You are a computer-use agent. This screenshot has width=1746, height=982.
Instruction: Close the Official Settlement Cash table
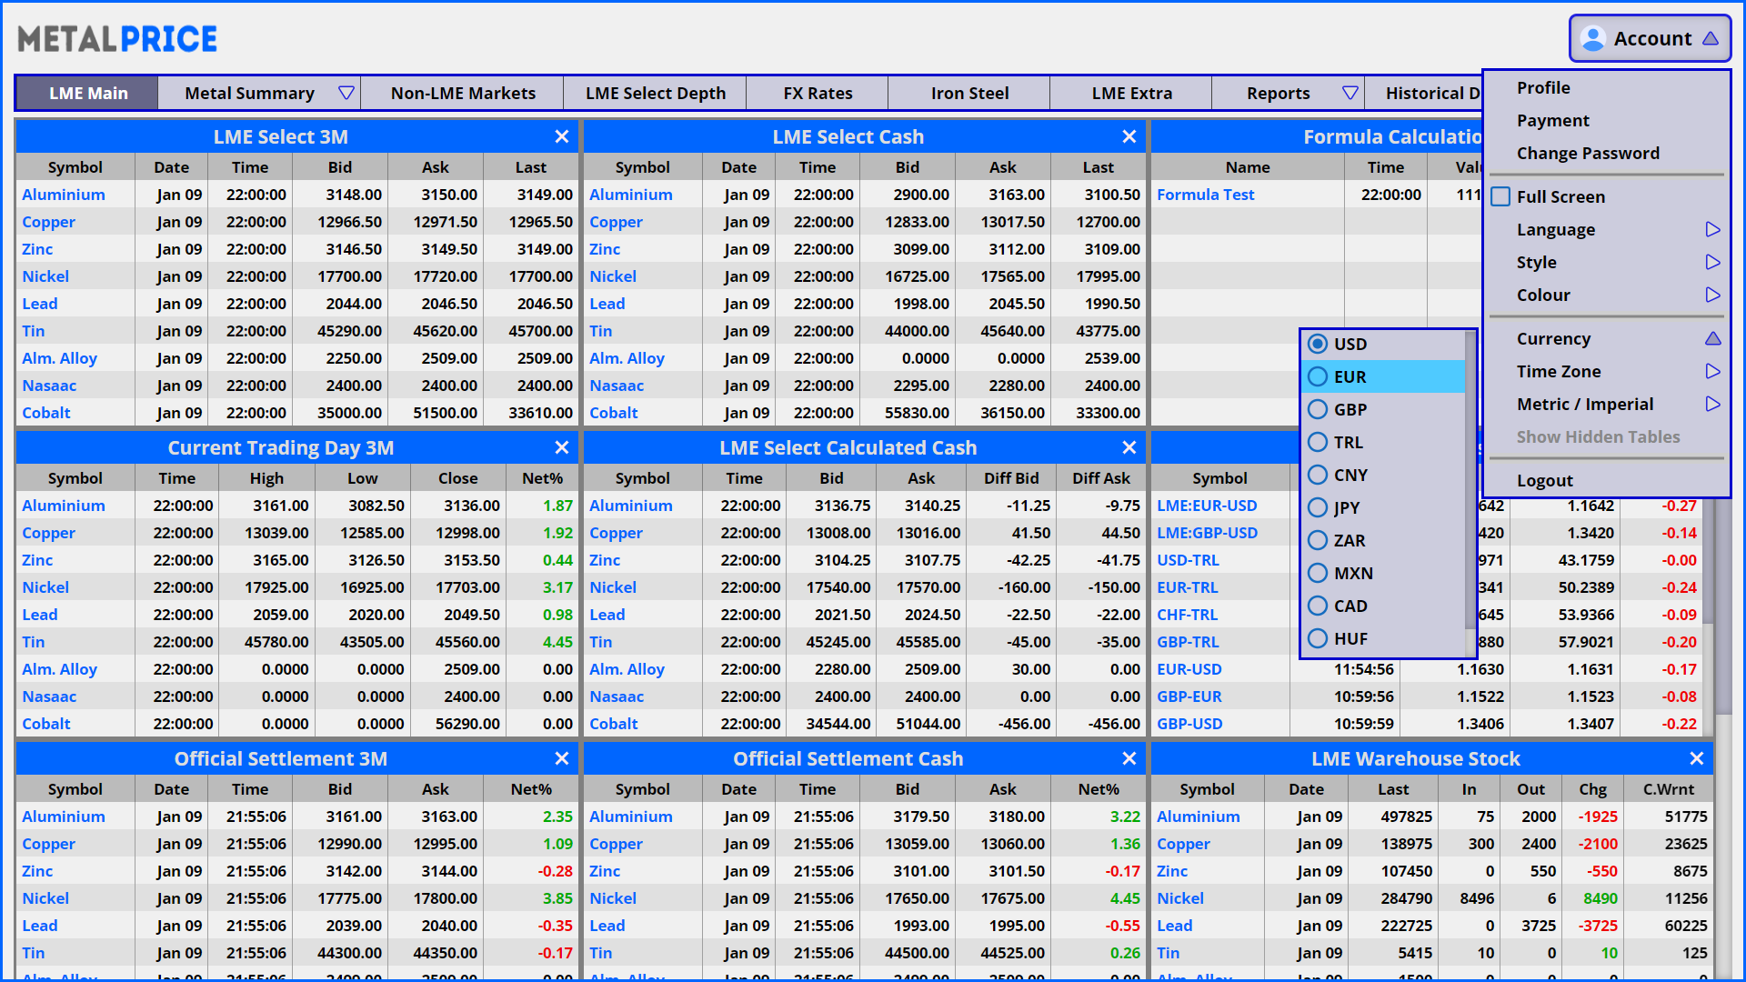(1129, 758)
